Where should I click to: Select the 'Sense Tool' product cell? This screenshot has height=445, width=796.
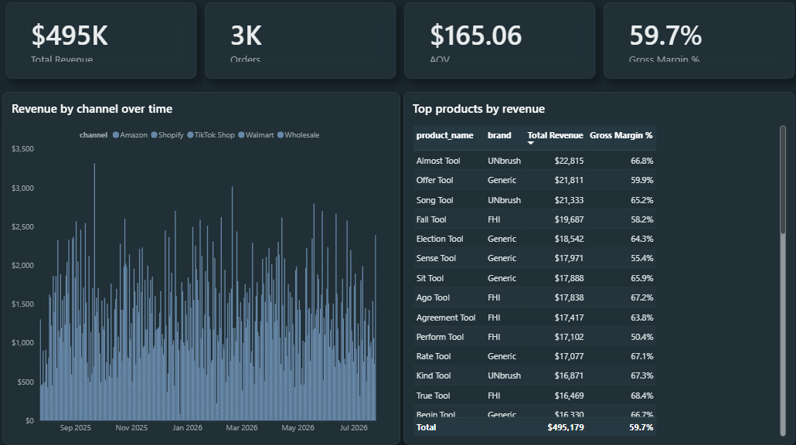[436, 258]
